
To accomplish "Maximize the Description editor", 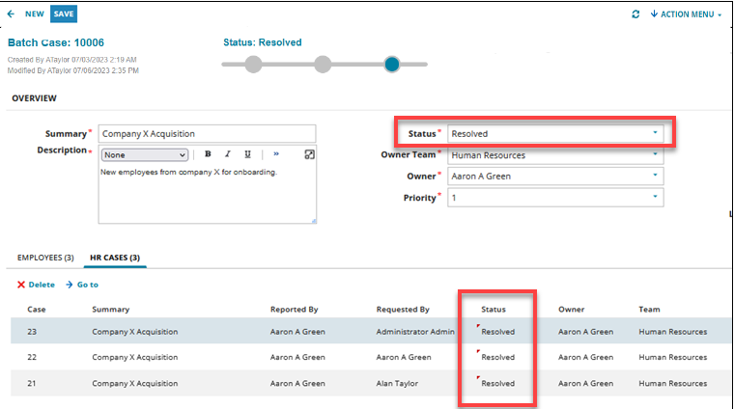I will [x=309, y=154].
